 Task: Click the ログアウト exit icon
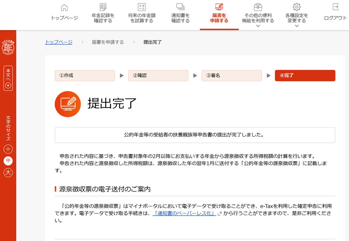[335, 7]
